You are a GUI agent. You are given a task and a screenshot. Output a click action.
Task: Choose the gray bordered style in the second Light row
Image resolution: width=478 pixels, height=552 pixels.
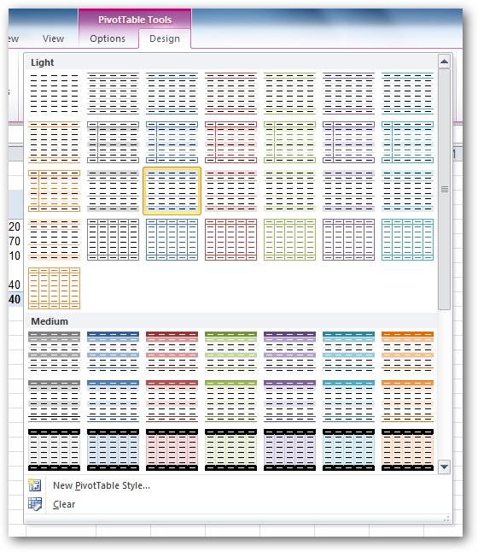coord(113,142)
